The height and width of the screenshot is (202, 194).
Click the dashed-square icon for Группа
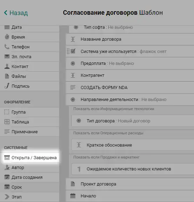click(7, 112)
